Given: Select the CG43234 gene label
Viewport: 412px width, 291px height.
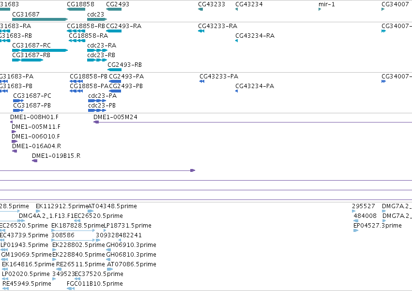Looking at the screenshot, I should [249, 4].
